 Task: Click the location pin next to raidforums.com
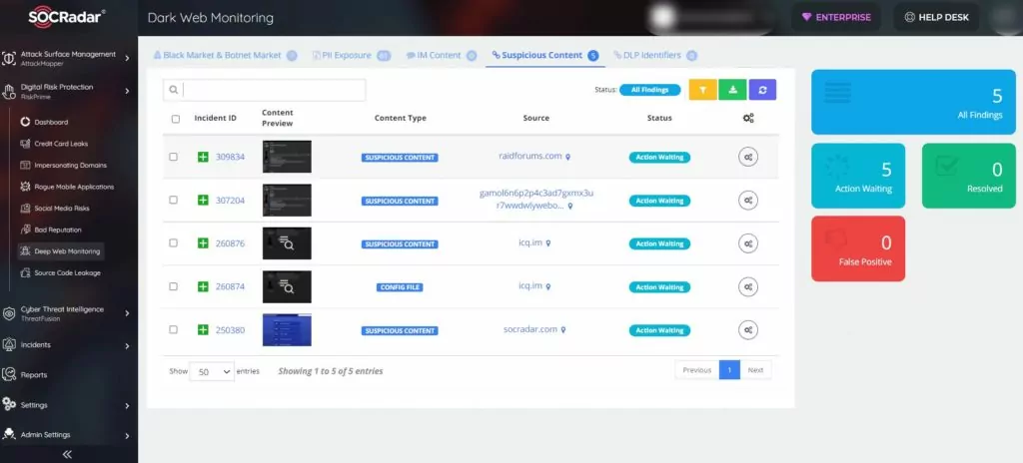(568, 157)
